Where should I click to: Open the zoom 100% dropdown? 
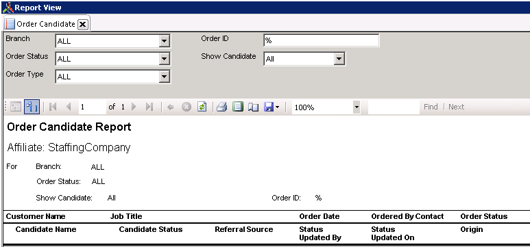coord(357,107)
